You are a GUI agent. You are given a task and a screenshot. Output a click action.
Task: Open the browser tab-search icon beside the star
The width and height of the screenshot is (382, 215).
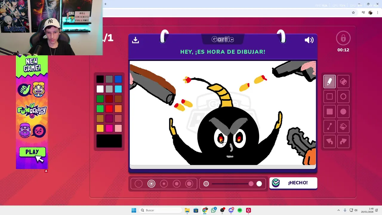[363, 13]
